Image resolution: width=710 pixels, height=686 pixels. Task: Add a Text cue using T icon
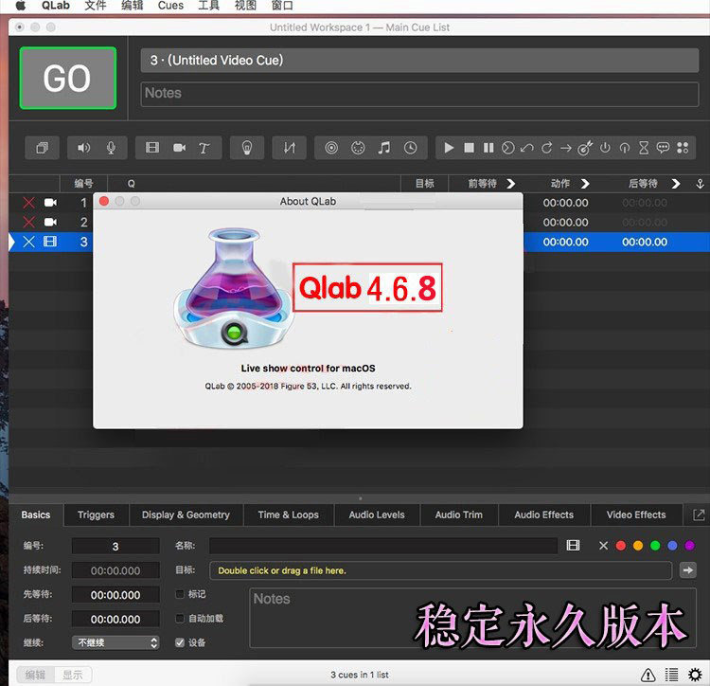click(x=204, y=148)
